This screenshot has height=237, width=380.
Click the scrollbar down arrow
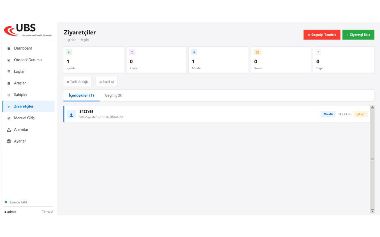(x=372, y=211)
